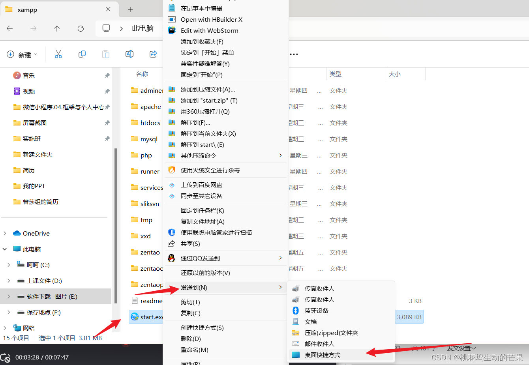
Task: Sort by the 大小 column header
Action: 395,74
